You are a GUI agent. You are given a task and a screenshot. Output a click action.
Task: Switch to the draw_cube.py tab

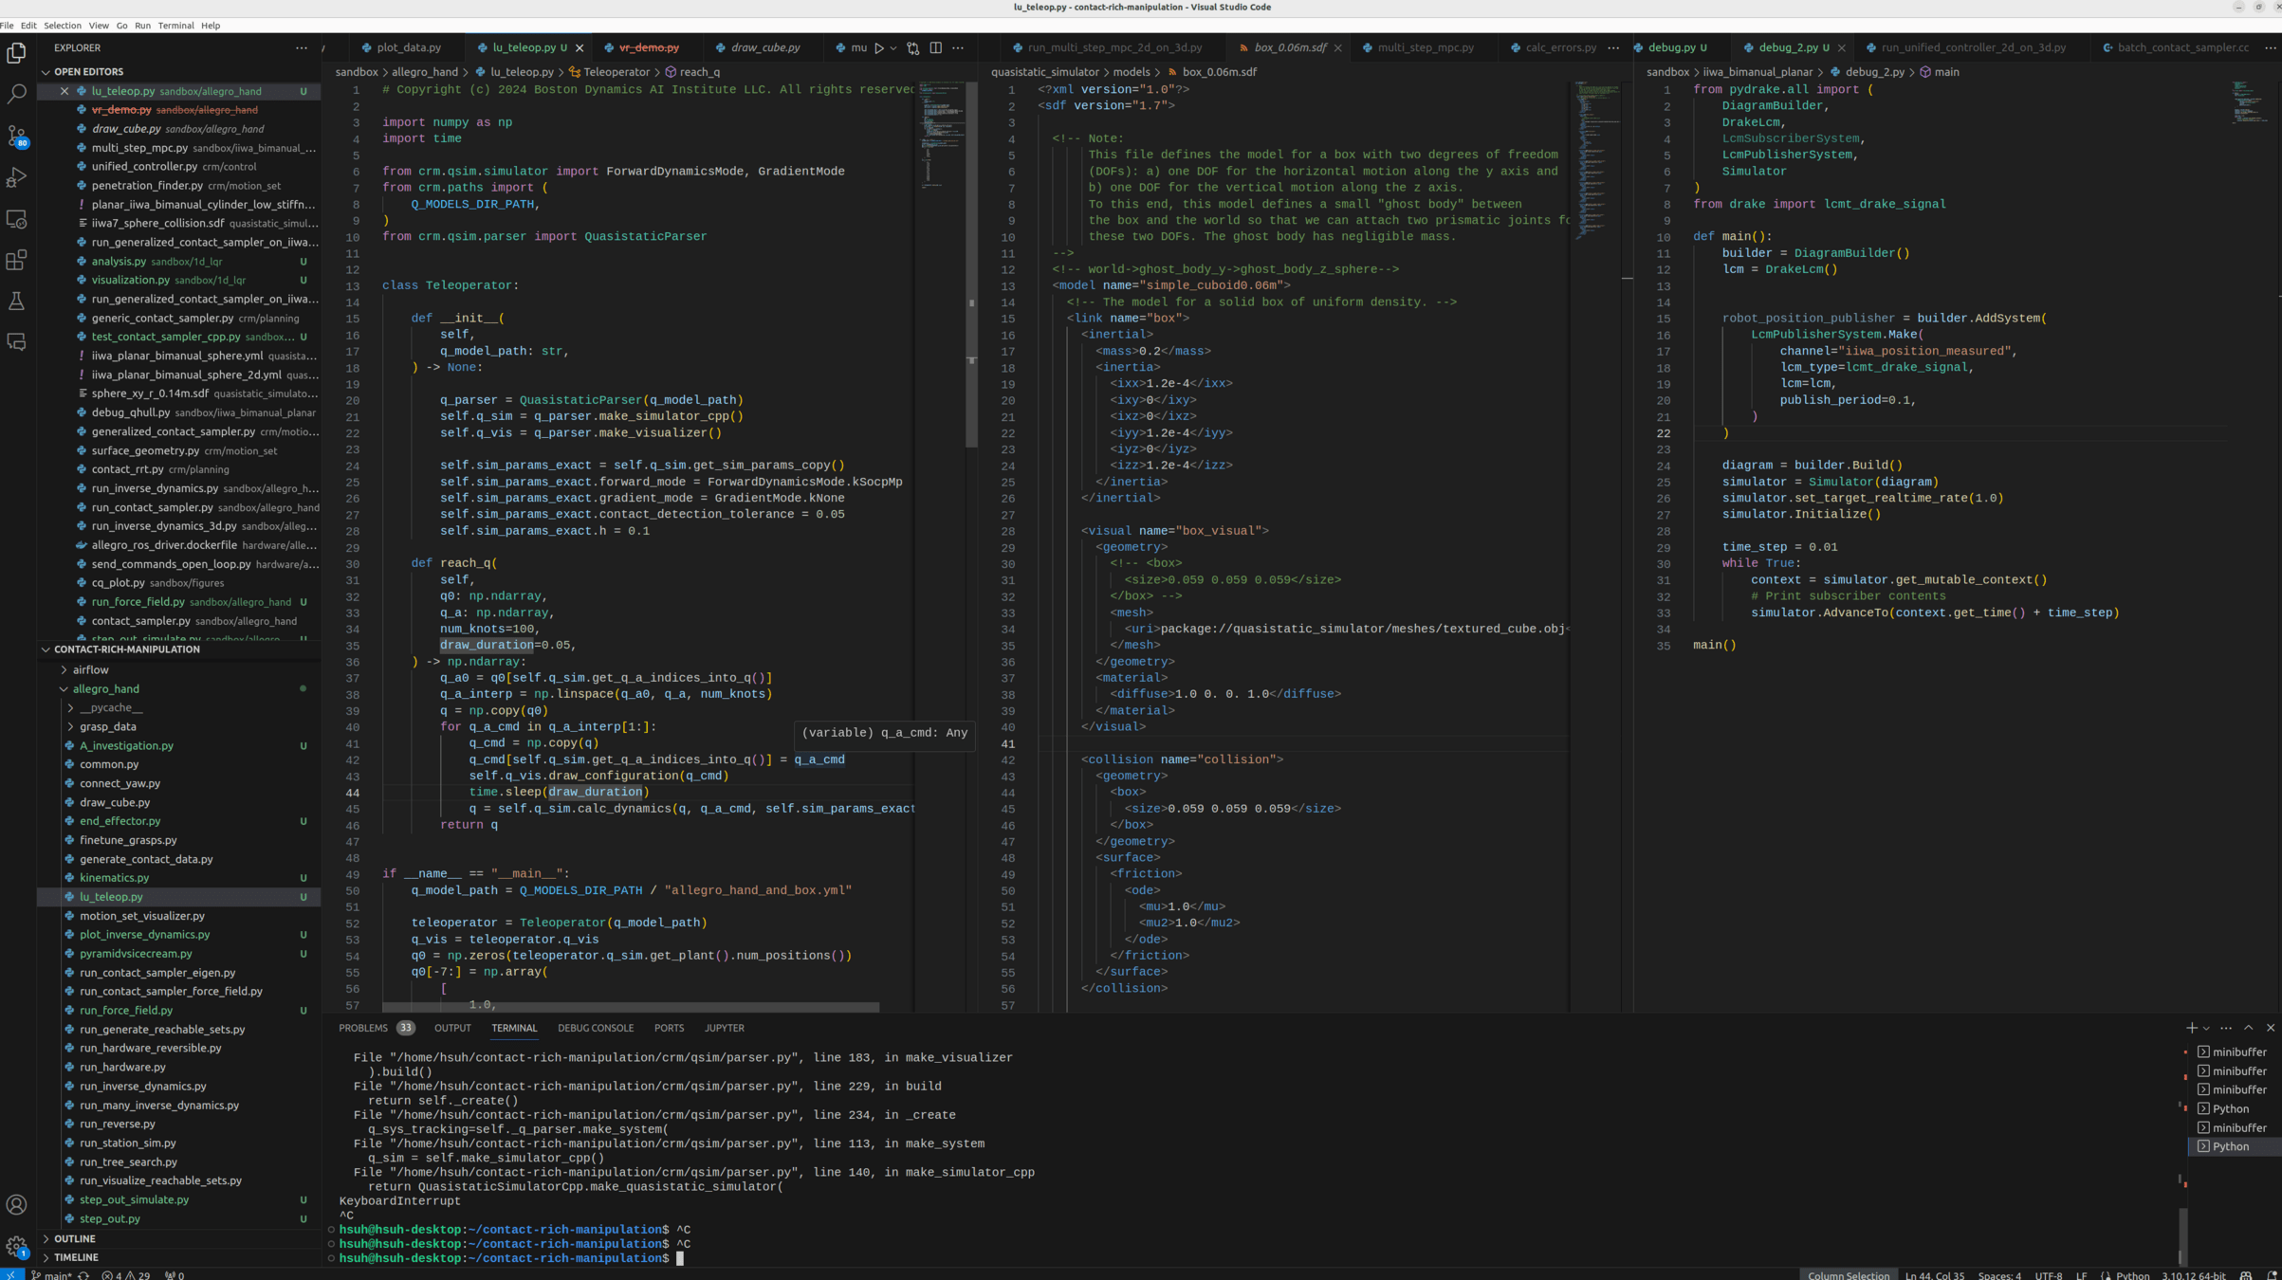click(764, 47)
